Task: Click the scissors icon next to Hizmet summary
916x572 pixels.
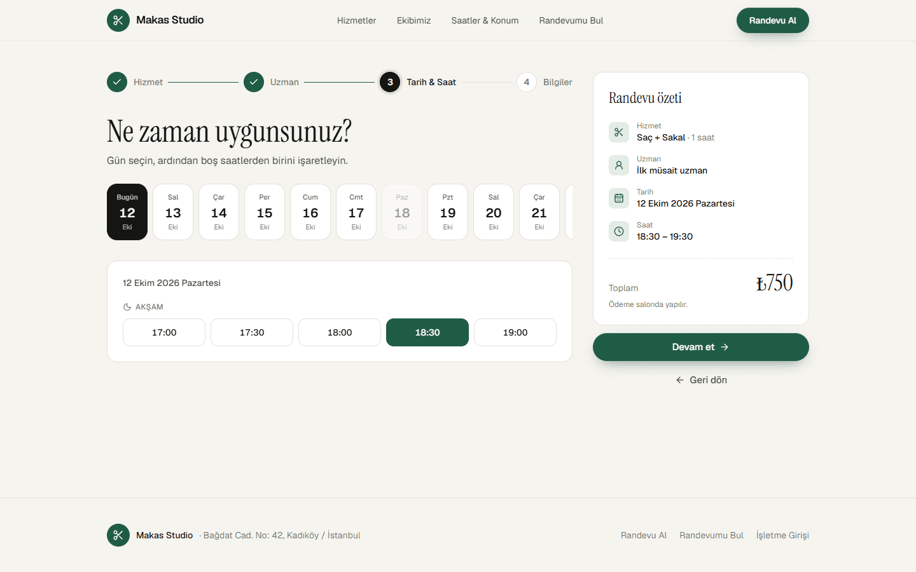Action: coord(619,132)
